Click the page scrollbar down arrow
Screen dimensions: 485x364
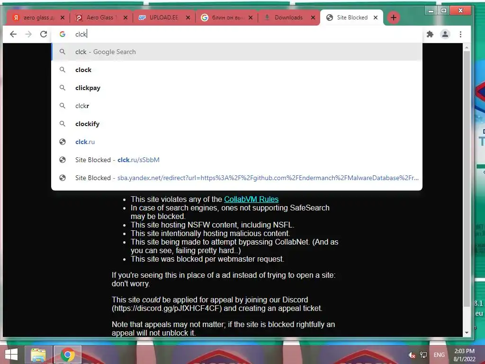point(467,333)
